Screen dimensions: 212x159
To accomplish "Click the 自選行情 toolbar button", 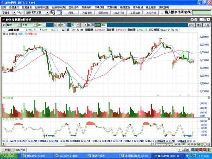I will (119, 13).
